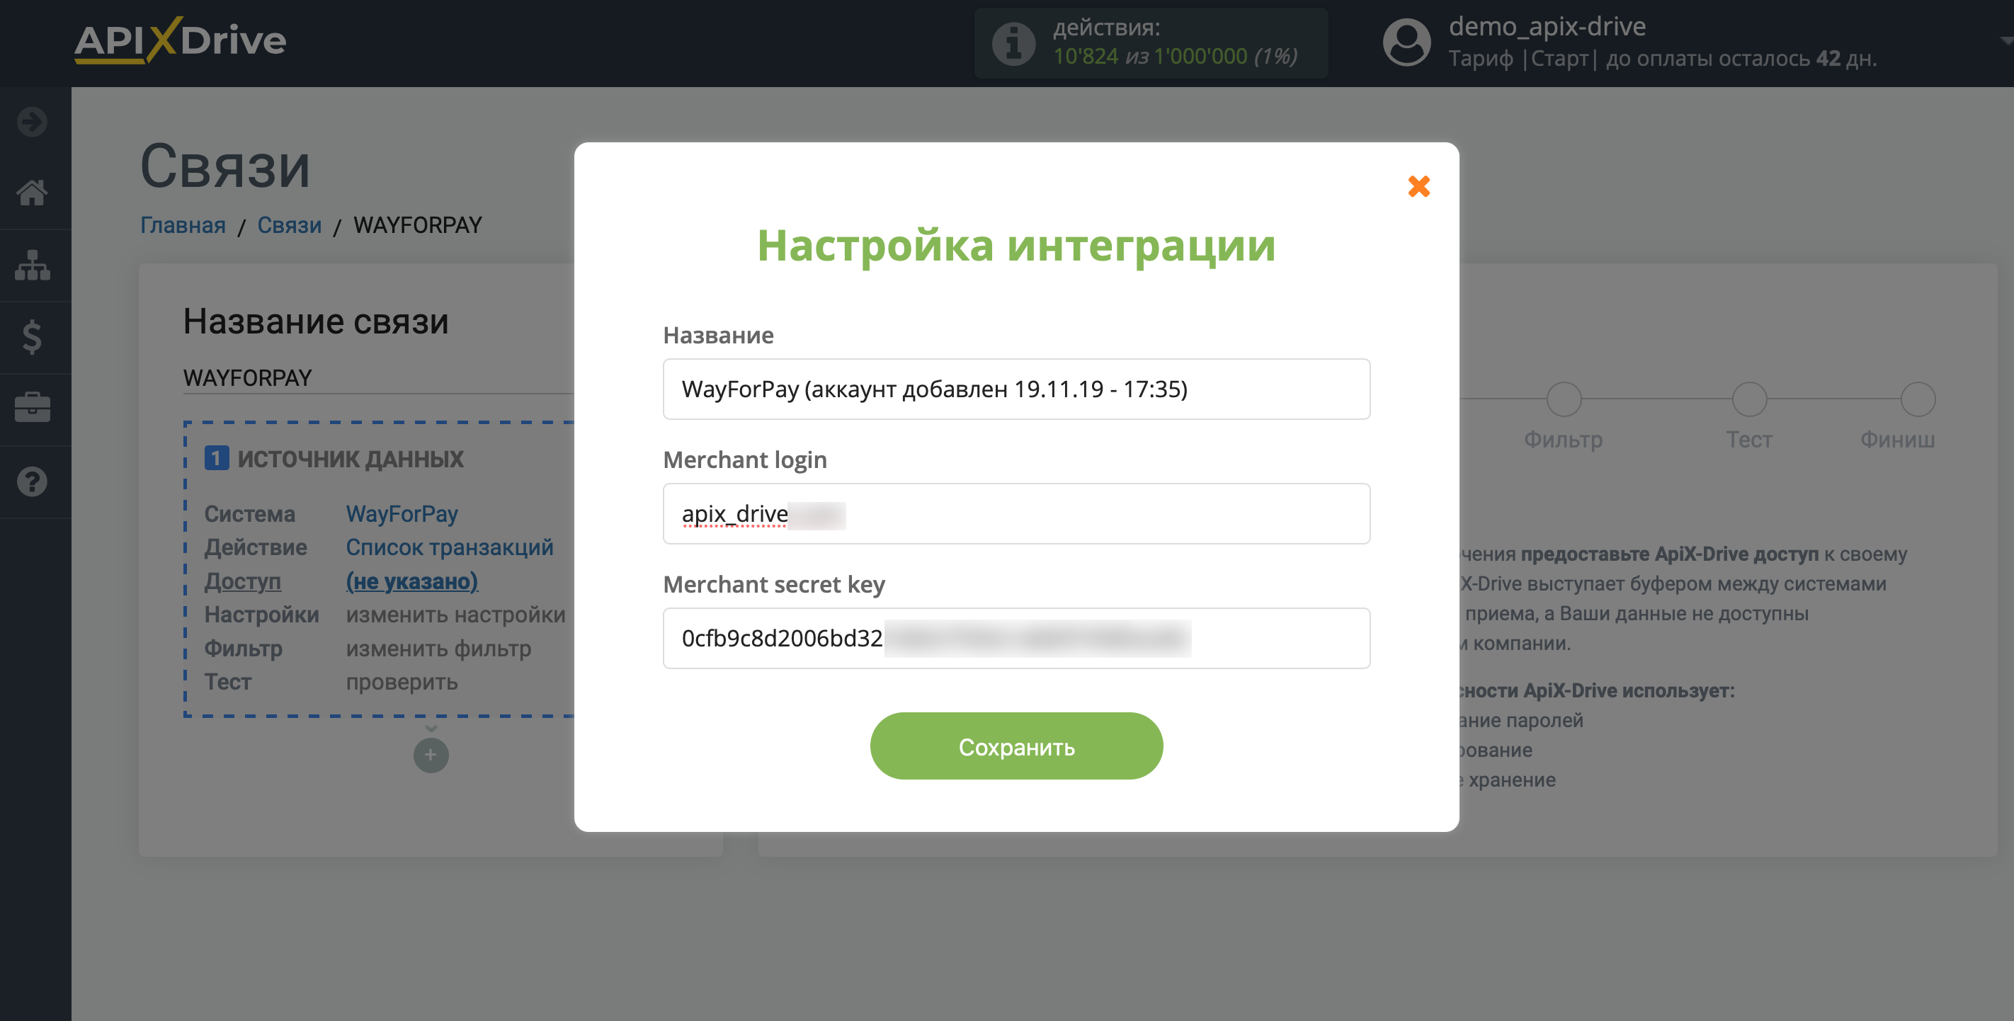This screenshot has height=1021, width=2014.
Task: Open the home icon in sidebar
Action: pyautogui.click(x=32, y=193)
